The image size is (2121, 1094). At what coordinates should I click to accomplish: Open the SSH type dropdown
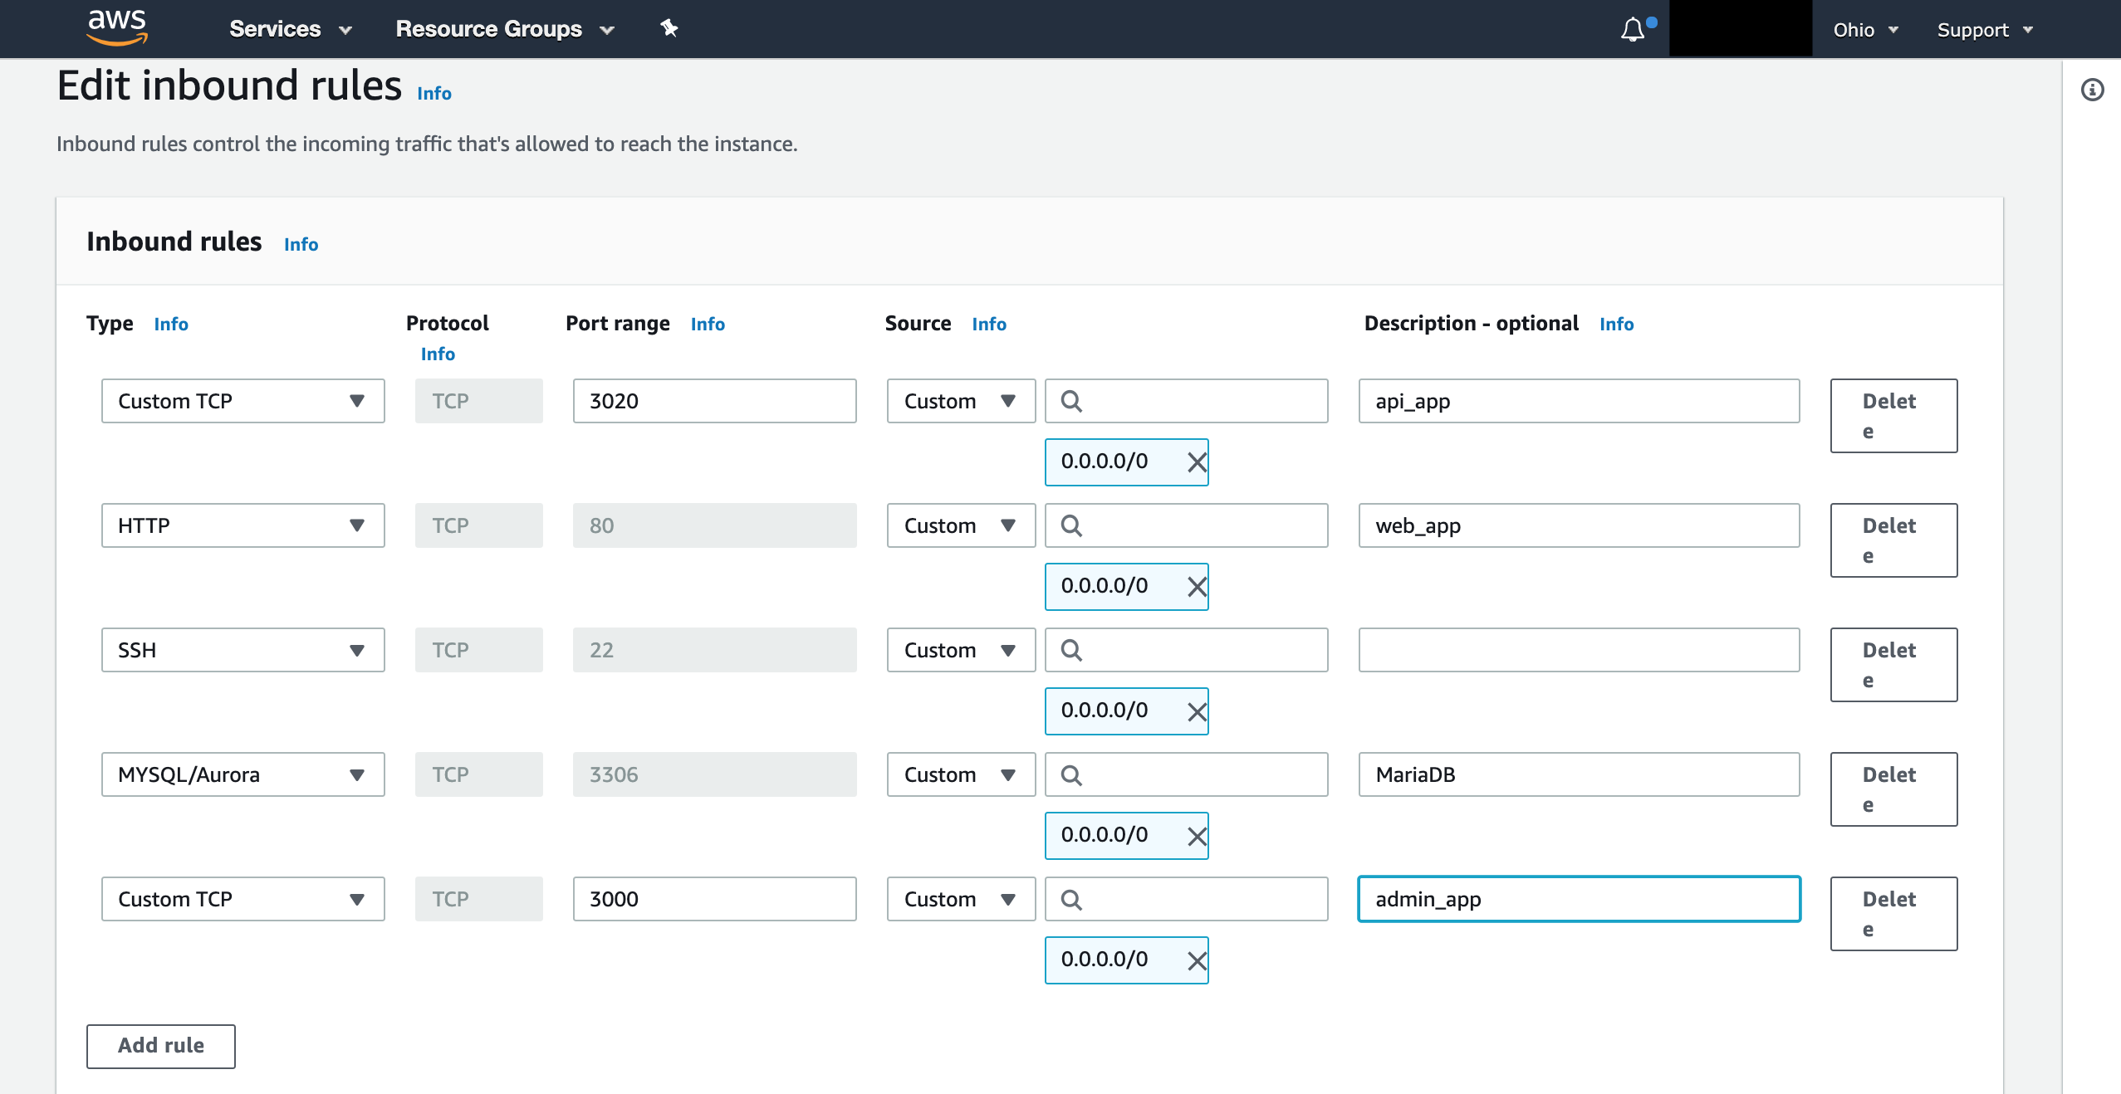coord(243,650)
